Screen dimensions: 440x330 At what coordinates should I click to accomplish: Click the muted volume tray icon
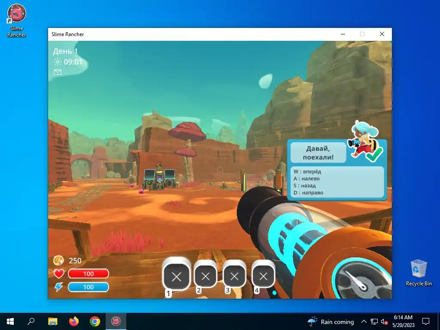point(384,321)
